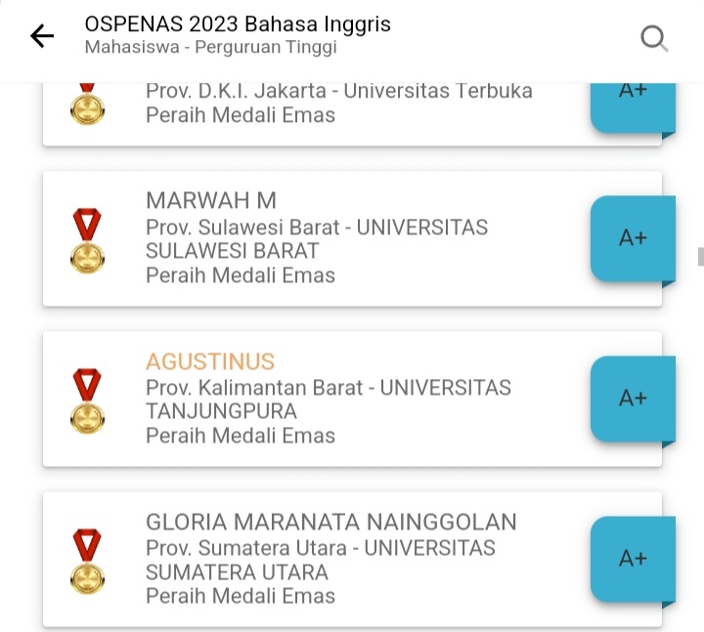704x632 pixels.
Task: Click the Universitas Terbuka entry's medal icon
Action: (x=87, y=103)
